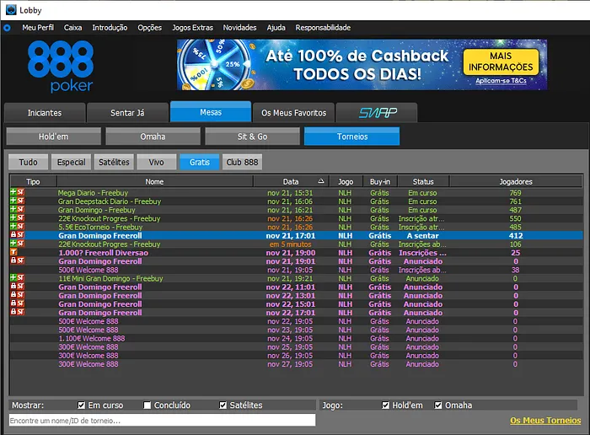Click the lock icon on nov 22, 17:01 Freeroll row
This screenshot has width=590, height=435.
pos(13,312)
